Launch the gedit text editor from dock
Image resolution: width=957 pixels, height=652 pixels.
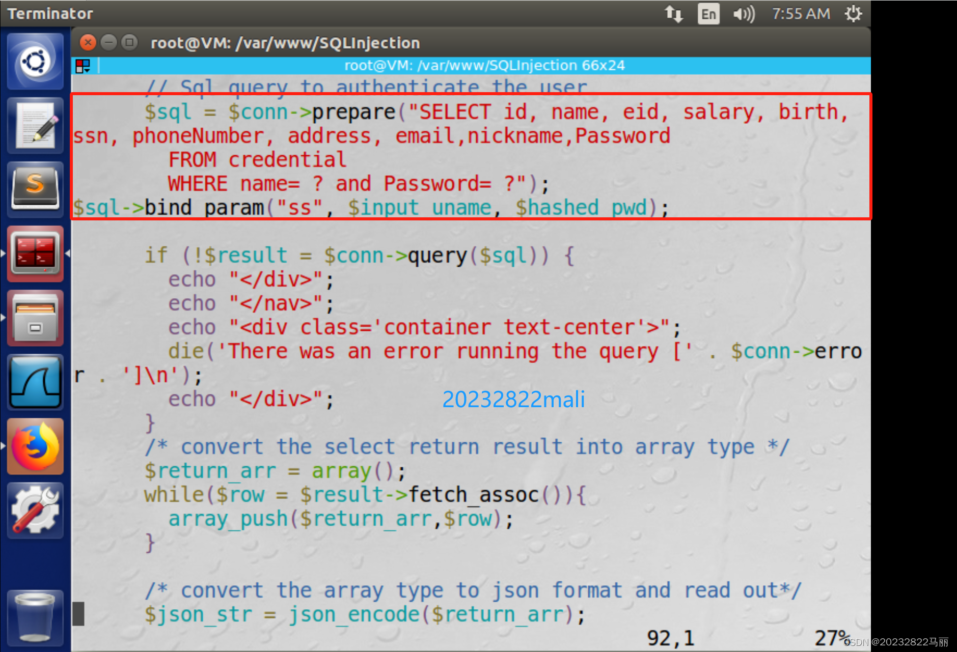point(35,126)
